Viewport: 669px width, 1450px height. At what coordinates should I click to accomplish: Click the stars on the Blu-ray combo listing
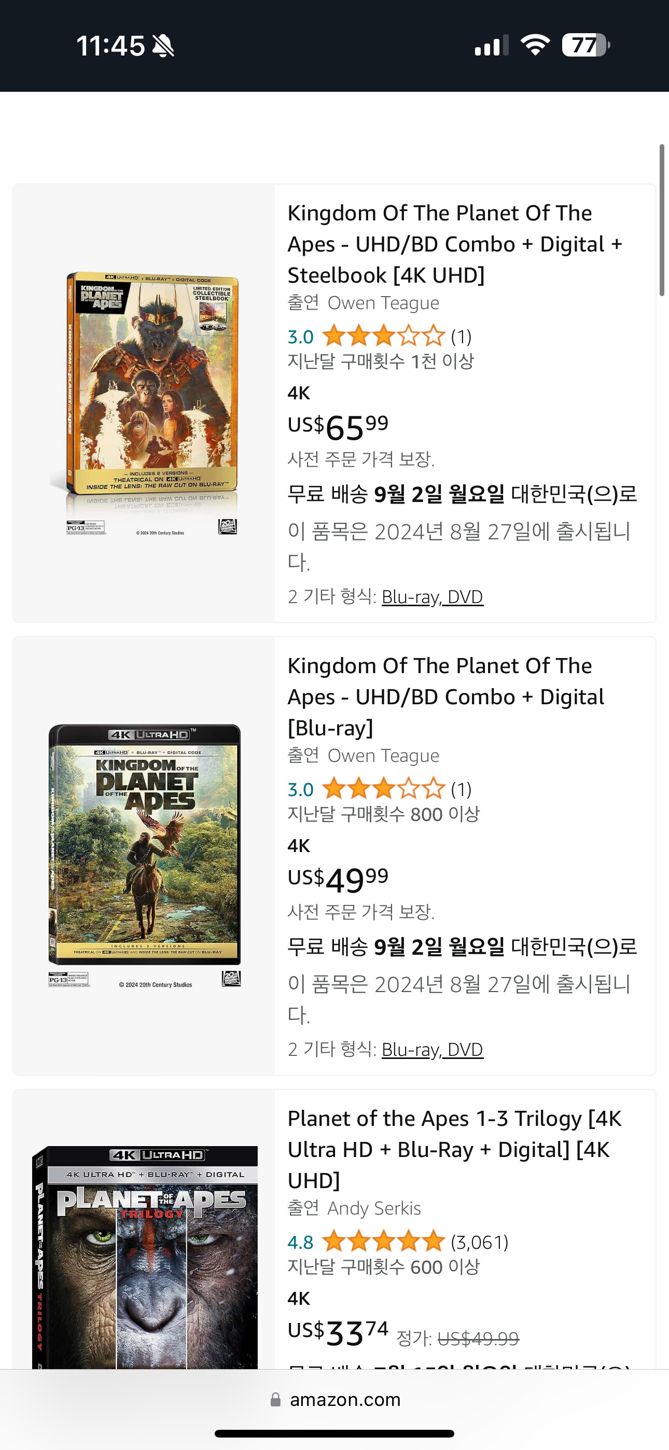coord(383,789)
